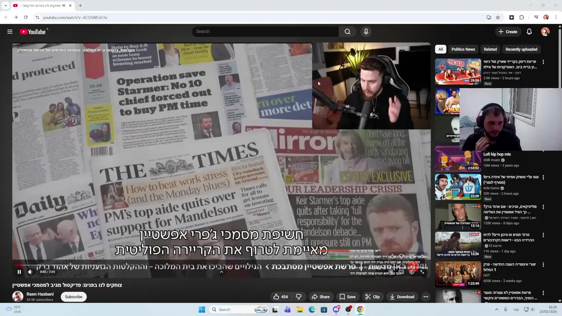Image resolution: width=562 pixels, height=316 pixels.
Task: Install or cast icon in address bar
Action: click(x=489, y=18)
